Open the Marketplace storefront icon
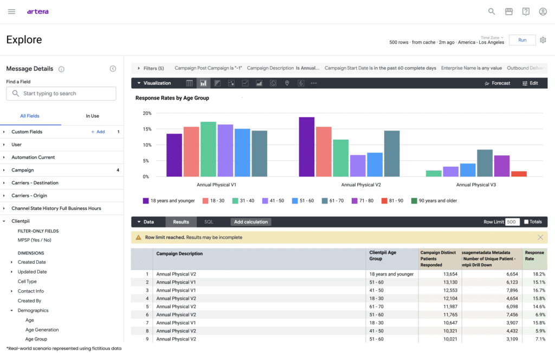 [508, 11]
